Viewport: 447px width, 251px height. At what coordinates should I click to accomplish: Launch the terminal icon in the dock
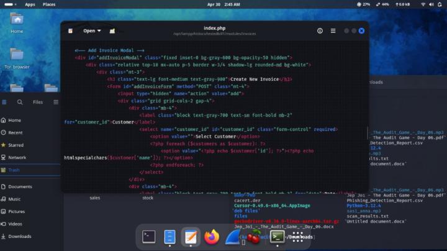149,237
